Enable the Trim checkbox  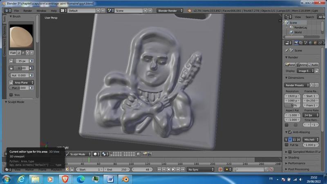click(11, 95)
